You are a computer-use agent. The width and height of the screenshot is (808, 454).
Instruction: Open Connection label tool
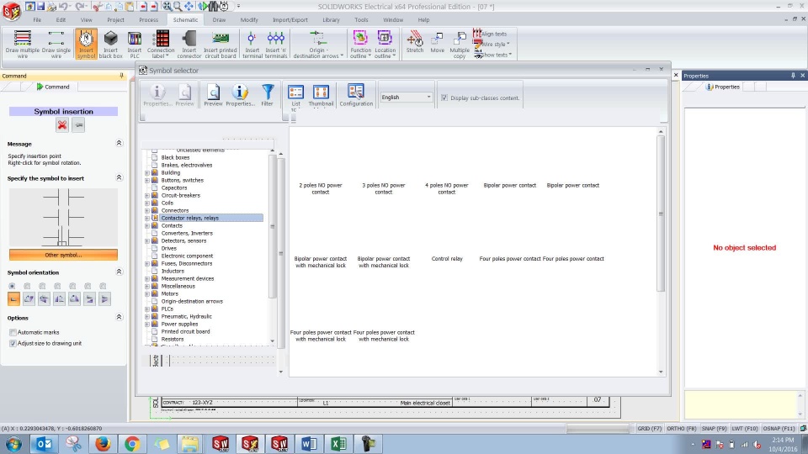click(161, 44)
